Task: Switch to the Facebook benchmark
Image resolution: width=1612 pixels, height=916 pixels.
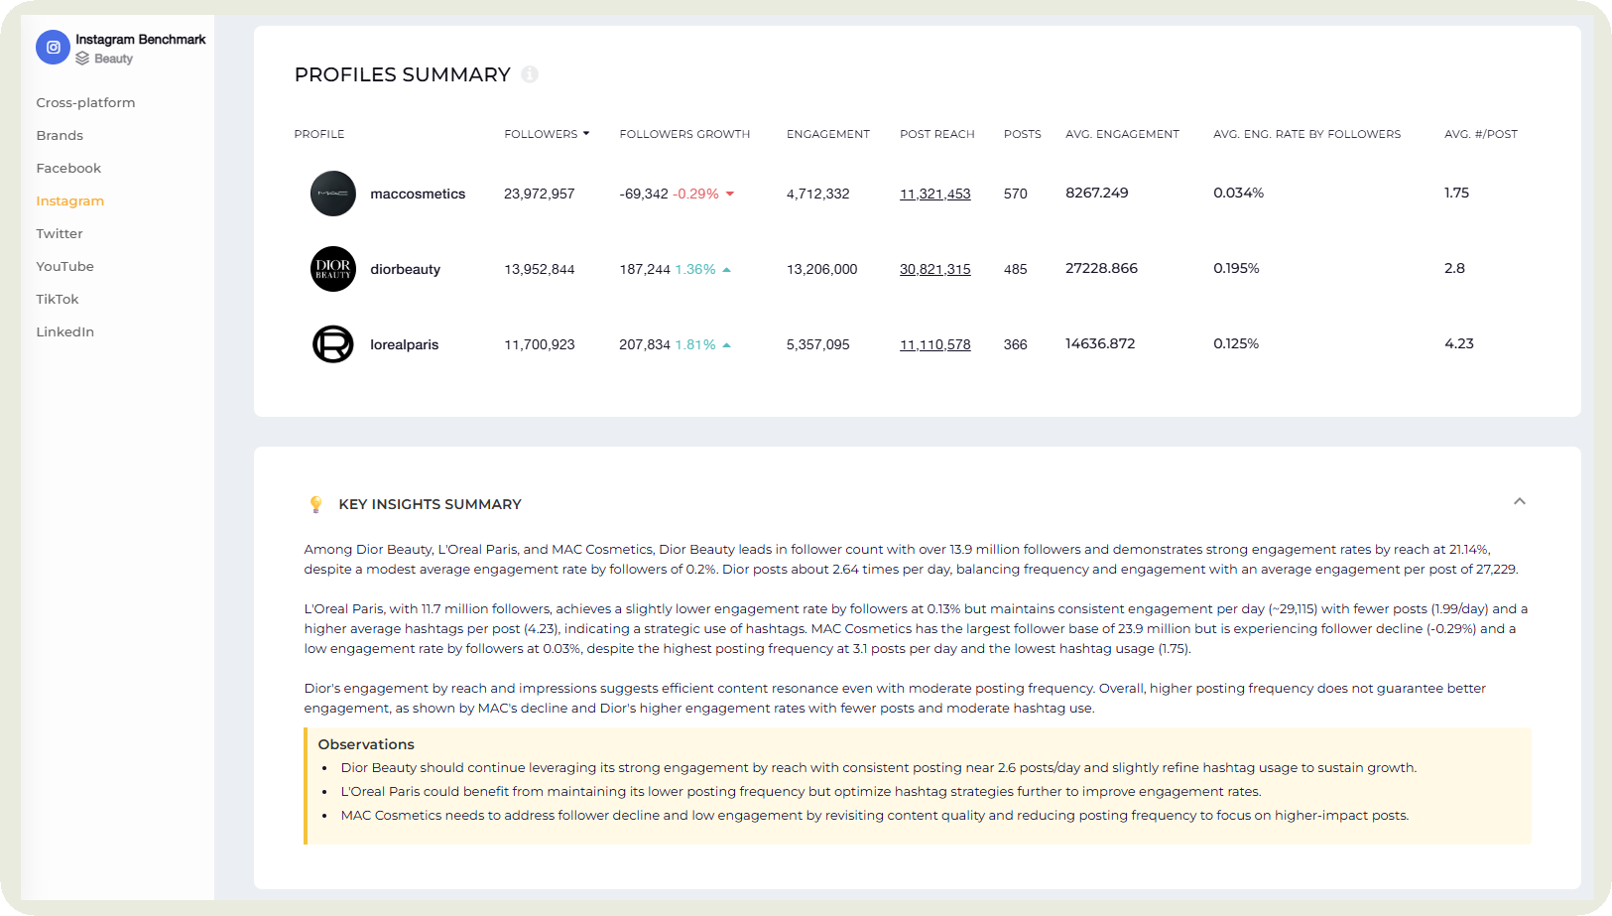Action: [x=68, y=168]
